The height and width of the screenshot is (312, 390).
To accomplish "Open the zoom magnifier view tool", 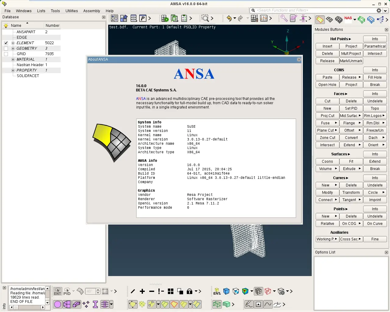I will tap(205, 19).
